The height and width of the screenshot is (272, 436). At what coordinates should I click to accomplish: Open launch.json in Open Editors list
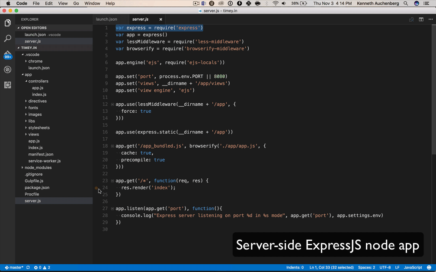point(54,35)
